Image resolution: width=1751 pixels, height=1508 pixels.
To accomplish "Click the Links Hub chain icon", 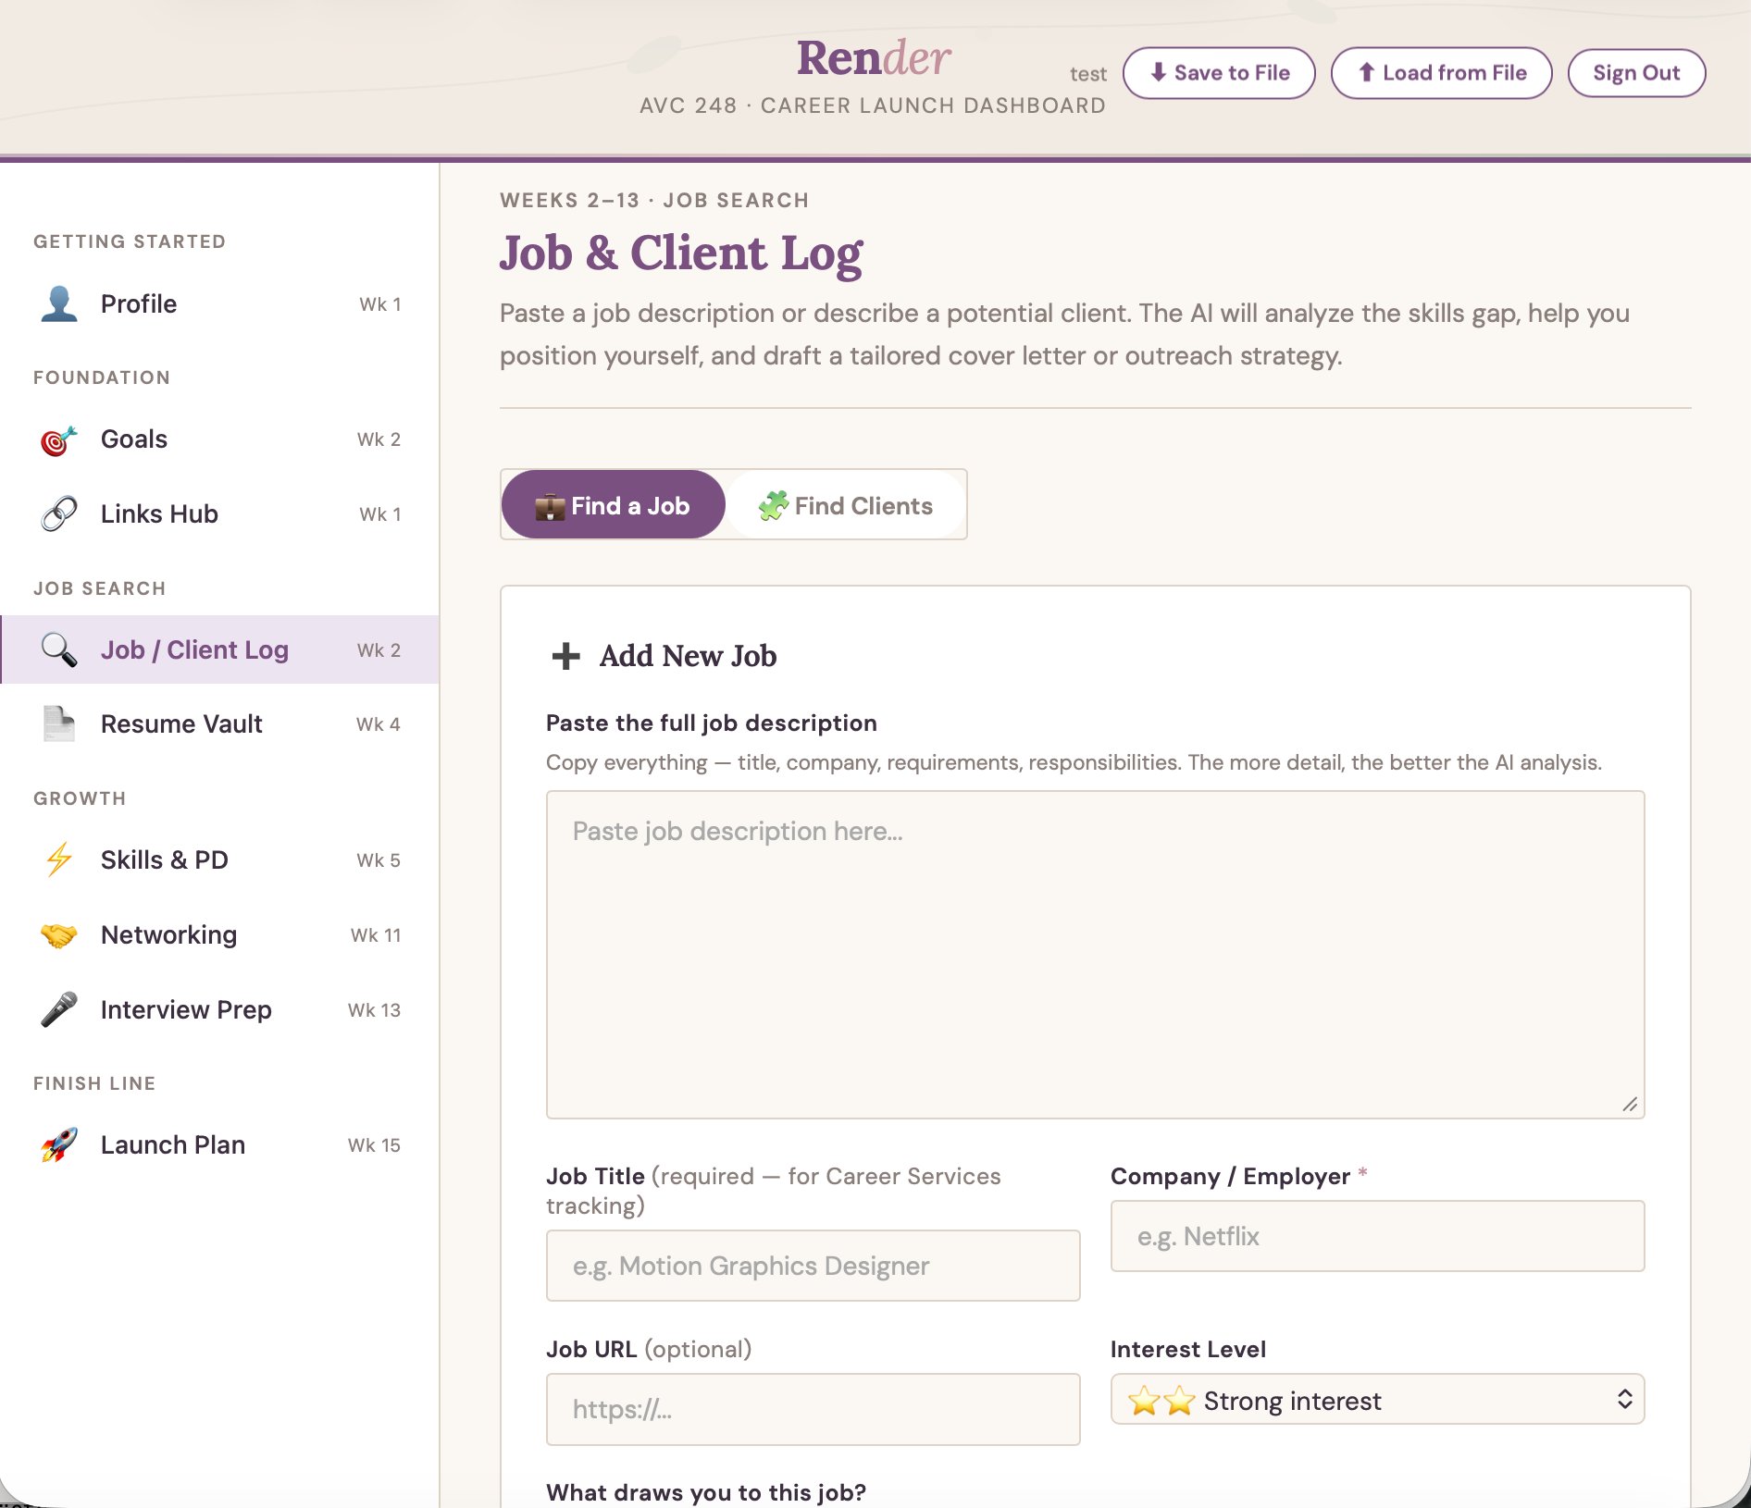I will click(59, 514).
